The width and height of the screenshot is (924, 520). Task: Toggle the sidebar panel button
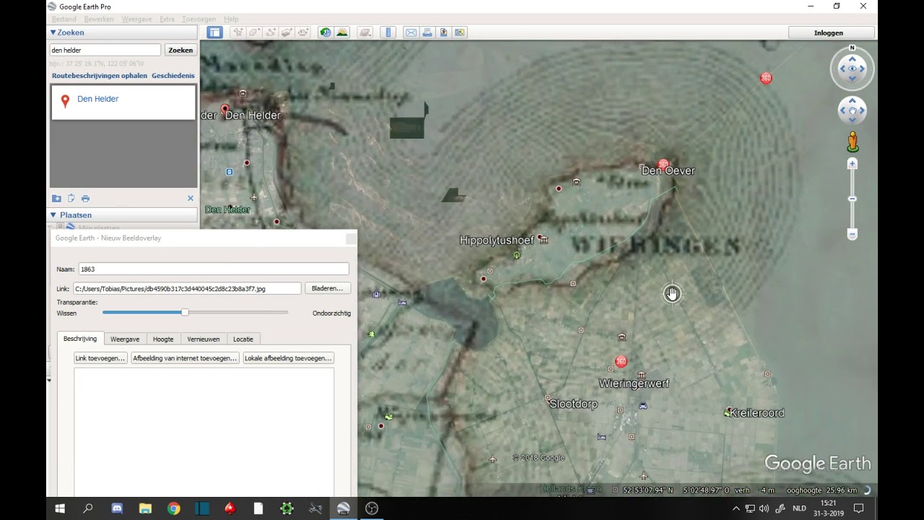[214, 32]
